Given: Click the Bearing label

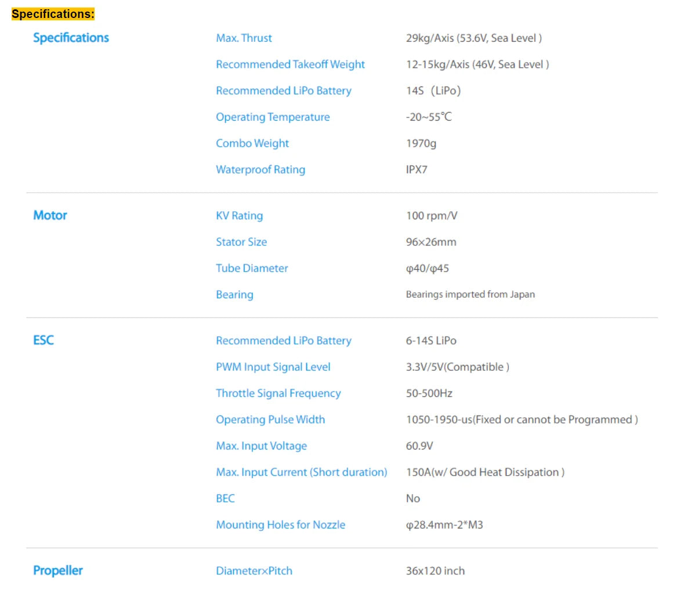Looking at the screenshot, I should [x=234, y=294].
